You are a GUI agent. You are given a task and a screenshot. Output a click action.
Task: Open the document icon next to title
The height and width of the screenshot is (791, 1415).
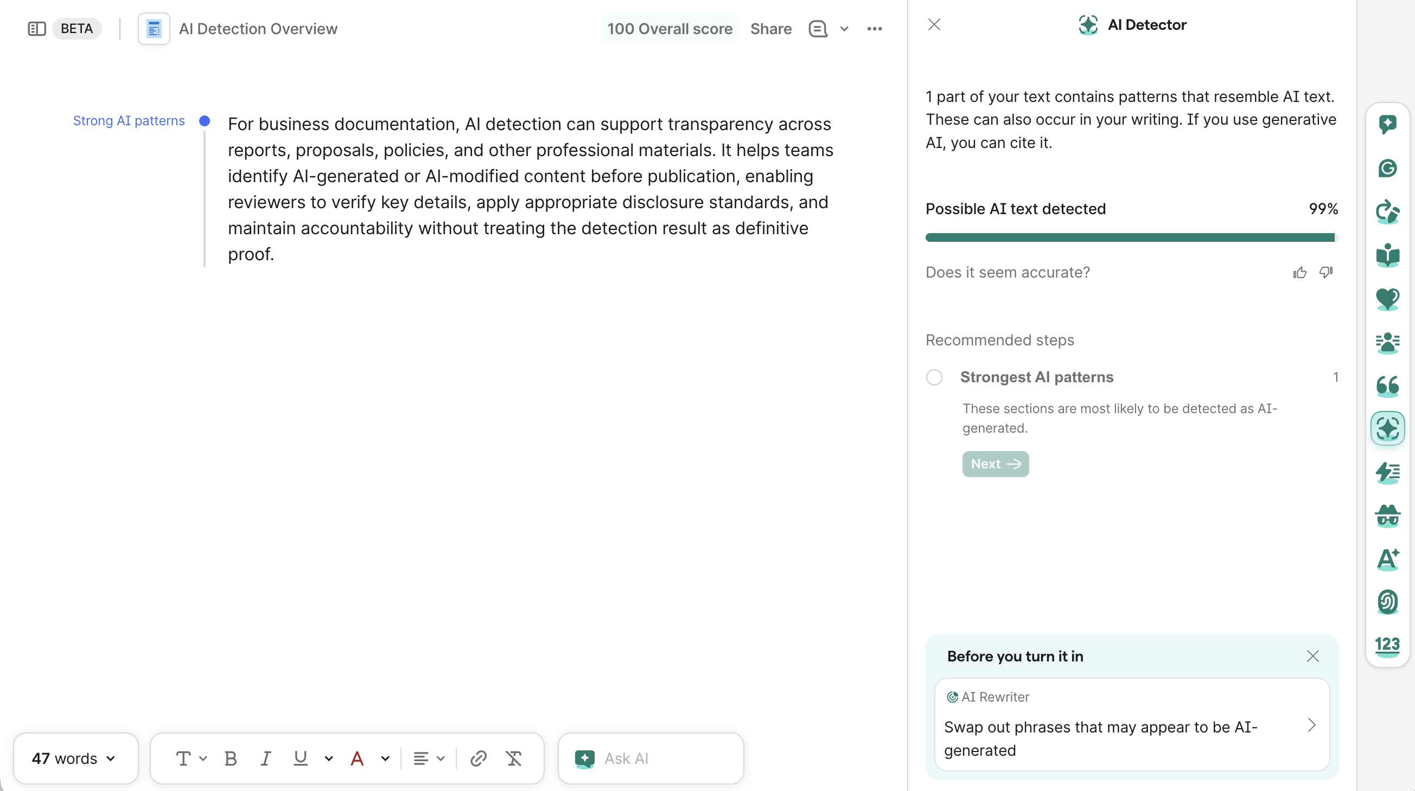154,29
